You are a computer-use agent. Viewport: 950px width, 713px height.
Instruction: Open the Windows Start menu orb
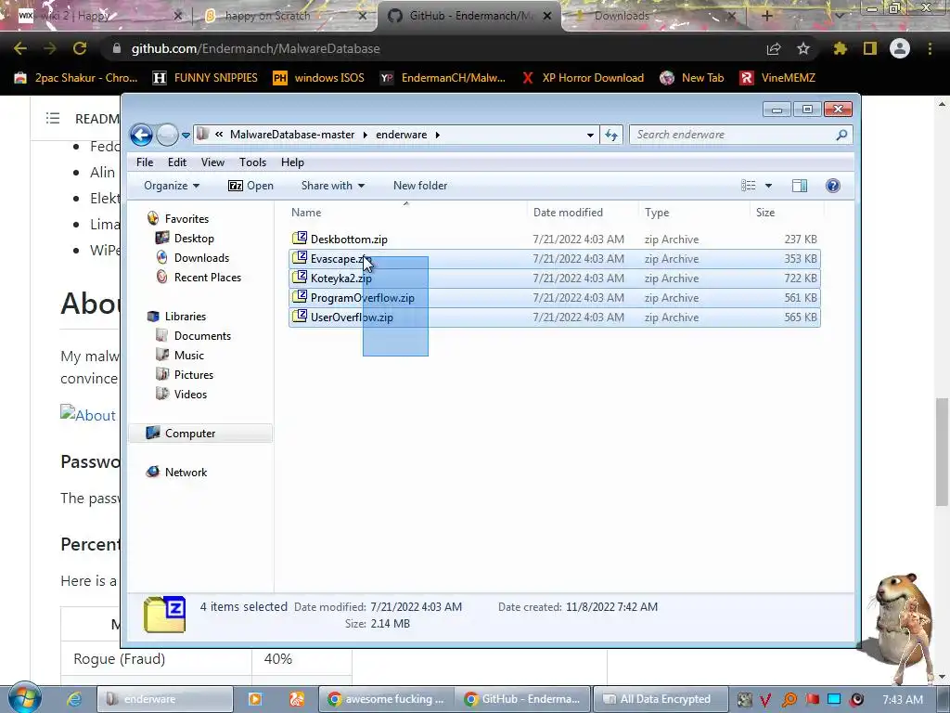click(24, 698)
